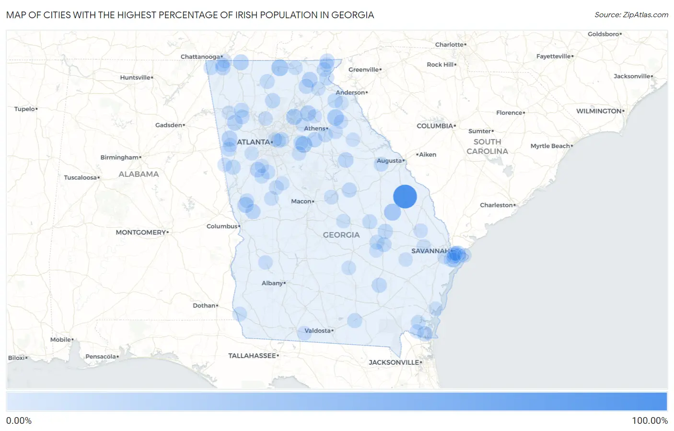
Task: Click the SOUTH CAROLINA state label
Action: (x=488, y=147)
